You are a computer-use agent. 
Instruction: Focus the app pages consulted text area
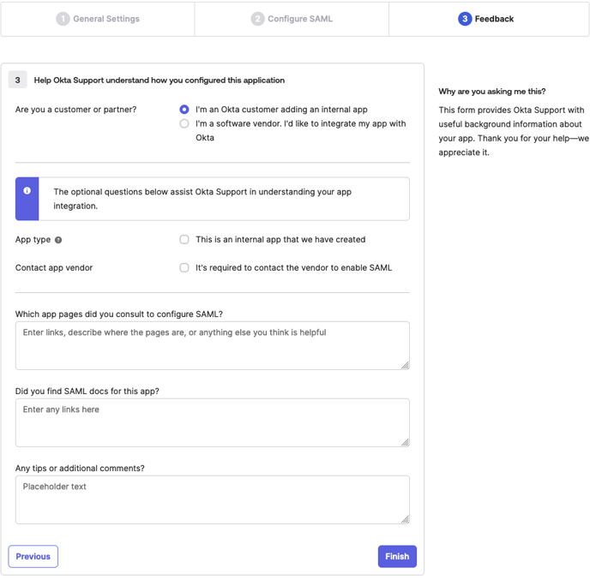[x=212, y=345]
